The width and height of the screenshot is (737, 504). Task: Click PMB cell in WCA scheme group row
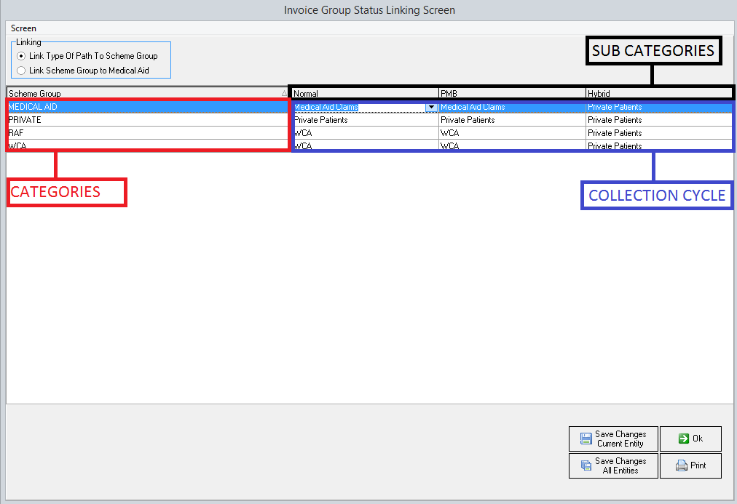coord(512,145)
